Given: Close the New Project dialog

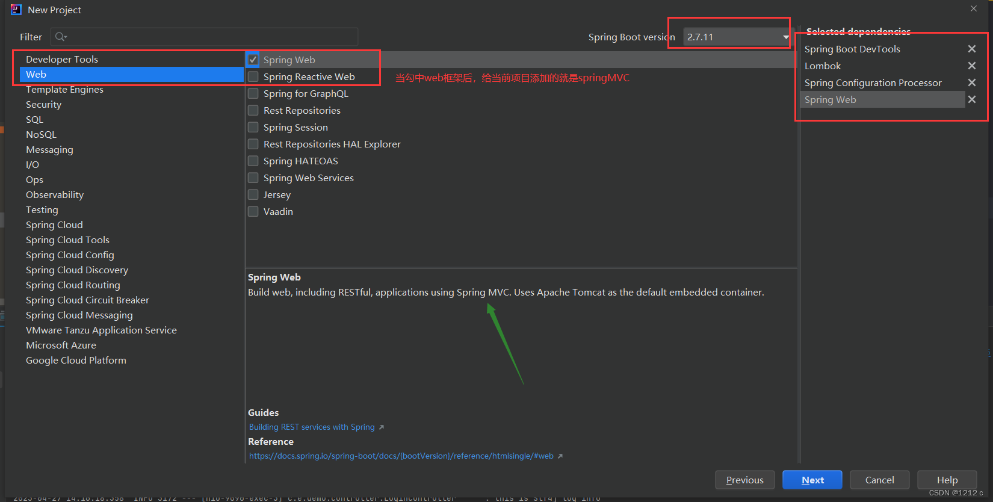Looking at the screenshot, I should point(973,8).
